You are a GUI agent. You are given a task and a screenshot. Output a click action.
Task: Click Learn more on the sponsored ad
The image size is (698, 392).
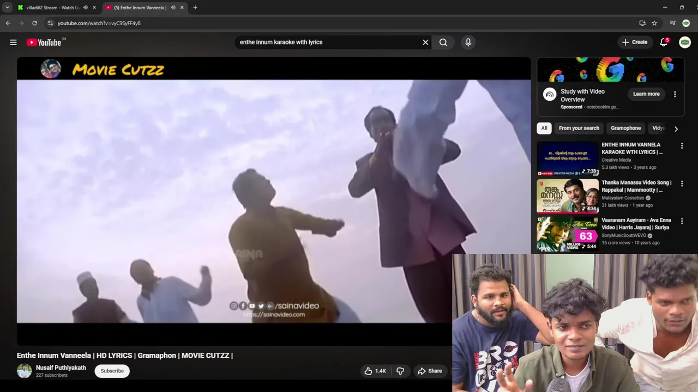[646, 94]
